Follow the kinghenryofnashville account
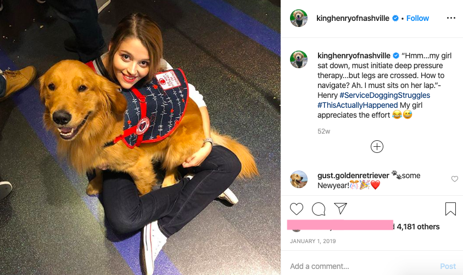The height and width of the screenshot is (275, 463). point(417,18)
